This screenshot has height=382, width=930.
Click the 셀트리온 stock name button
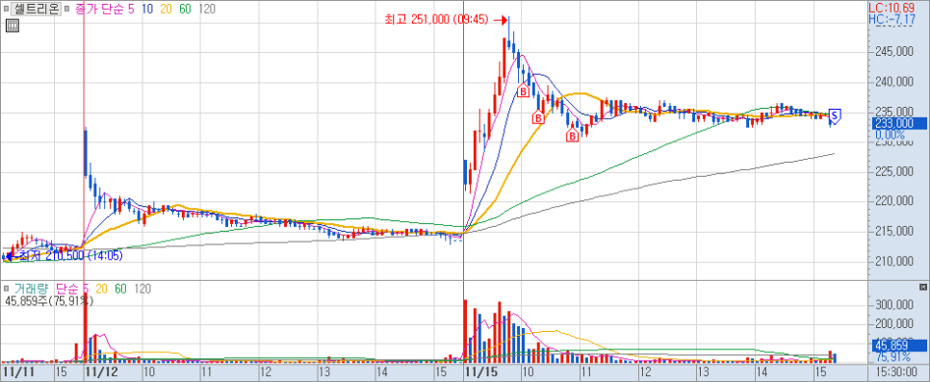[x=36, y=10]
